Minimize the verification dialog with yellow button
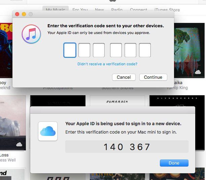206x180 pixels. (24, 14)
